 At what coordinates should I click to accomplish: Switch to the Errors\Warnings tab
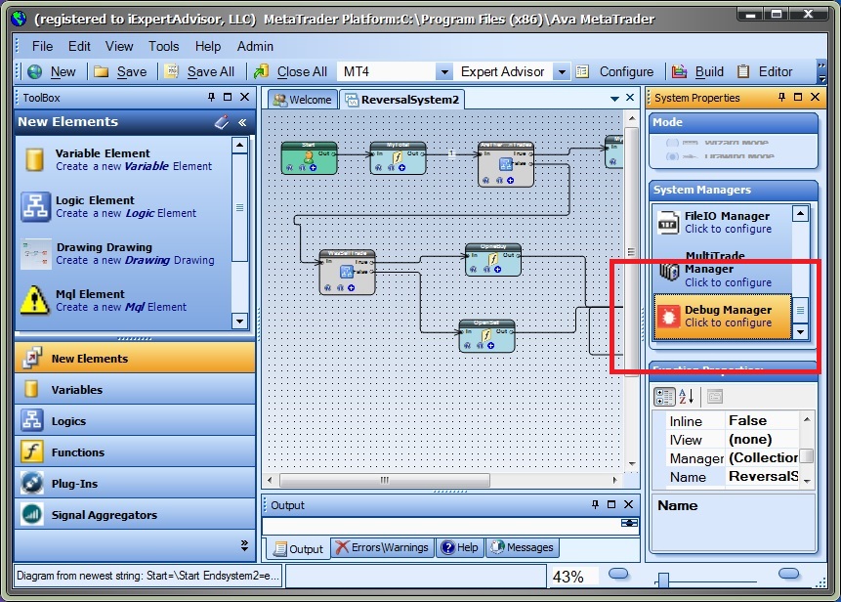pyautogui.click(x=383, y=547)
